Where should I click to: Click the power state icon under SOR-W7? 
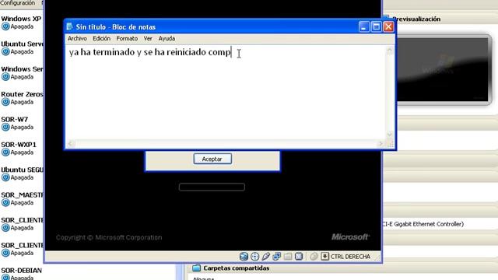coord(5,128)
